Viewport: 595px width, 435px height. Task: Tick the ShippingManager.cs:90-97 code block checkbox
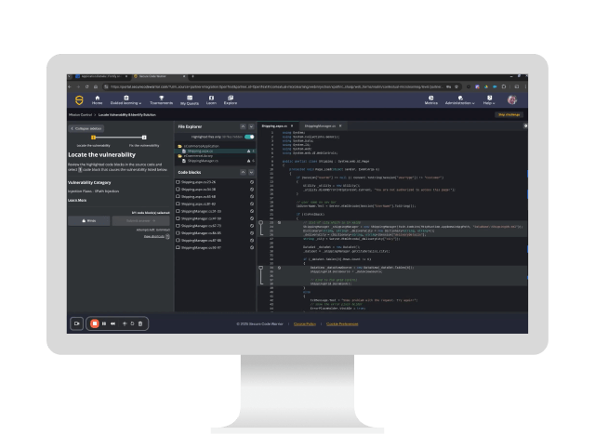click(179, 248)
